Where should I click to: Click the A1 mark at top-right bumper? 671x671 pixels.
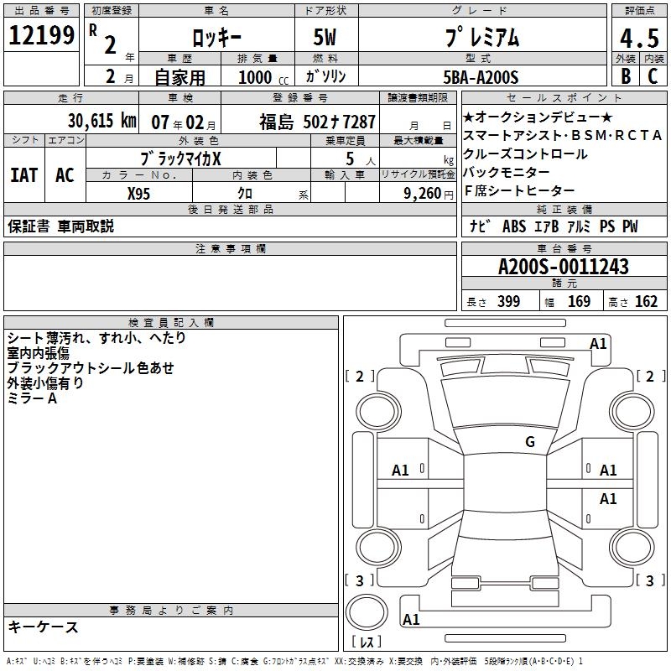tap(598, 343)
